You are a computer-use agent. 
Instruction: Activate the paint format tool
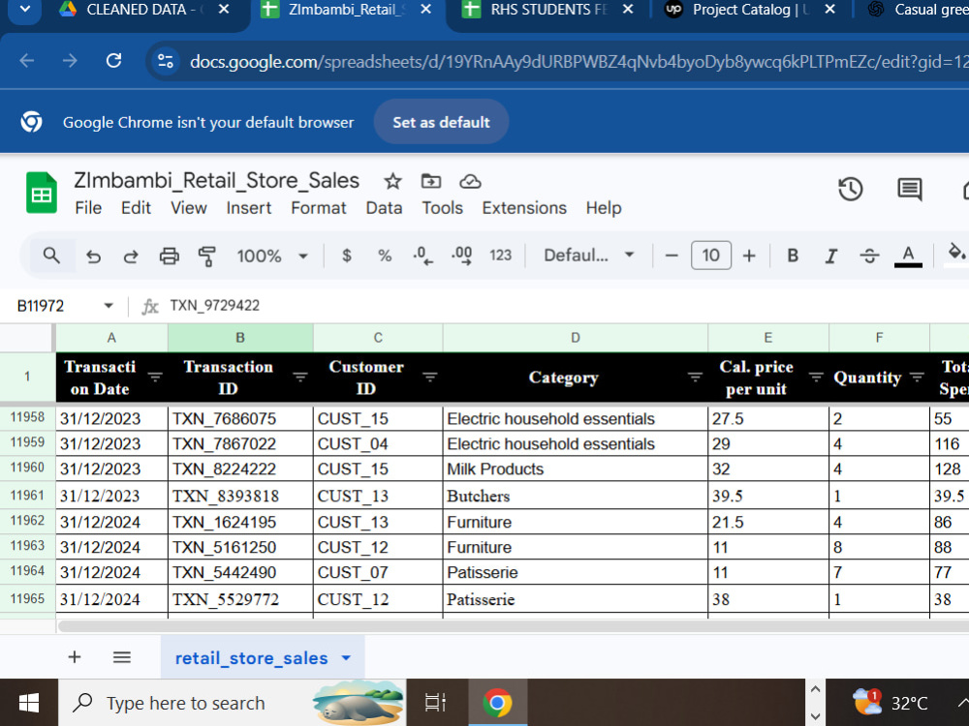[x=207, y=256]
